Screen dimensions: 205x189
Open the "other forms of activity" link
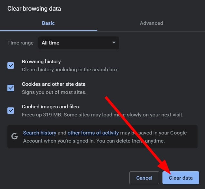click(x=93, y=133)
